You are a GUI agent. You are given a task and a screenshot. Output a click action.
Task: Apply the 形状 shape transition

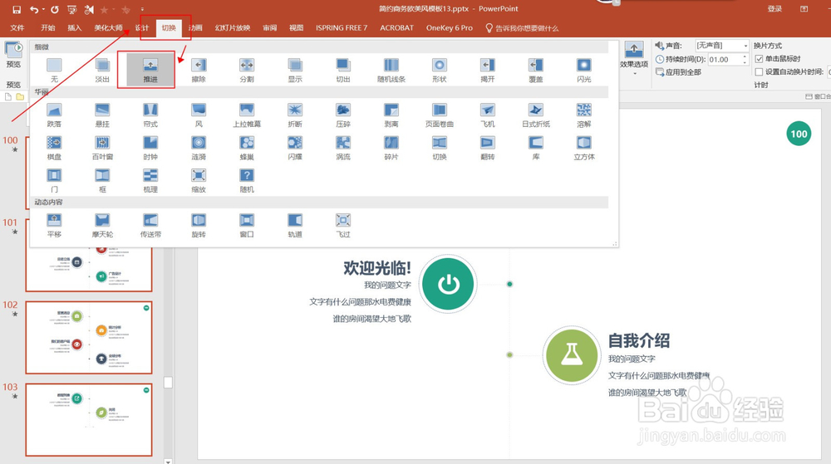tap(440, 70)
